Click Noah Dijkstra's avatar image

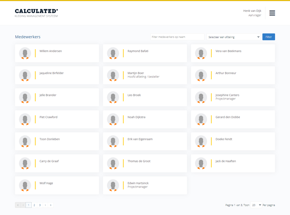(113, 119)
